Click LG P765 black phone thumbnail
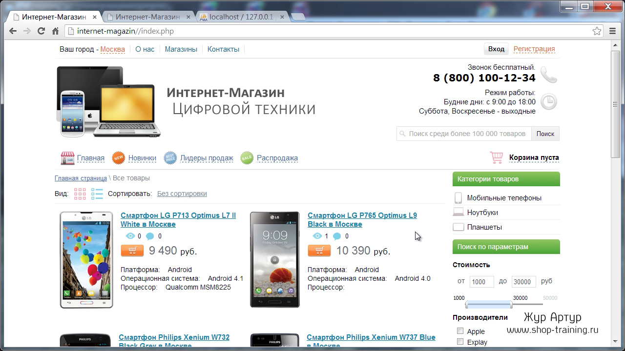The image size is (625, 351). pyautogui.click(x=275, y=259)
